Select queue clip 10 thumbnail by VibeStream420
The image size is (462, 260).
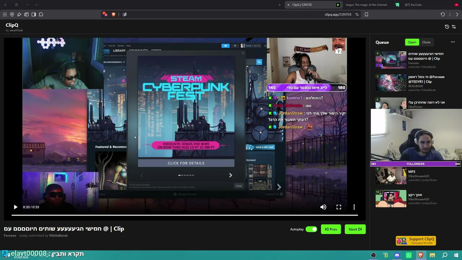[x=391, y=199]
